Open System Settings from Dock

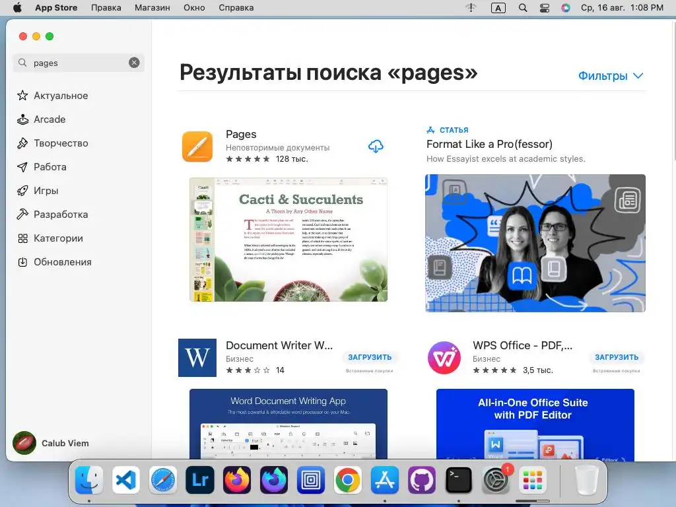(495, 480)
